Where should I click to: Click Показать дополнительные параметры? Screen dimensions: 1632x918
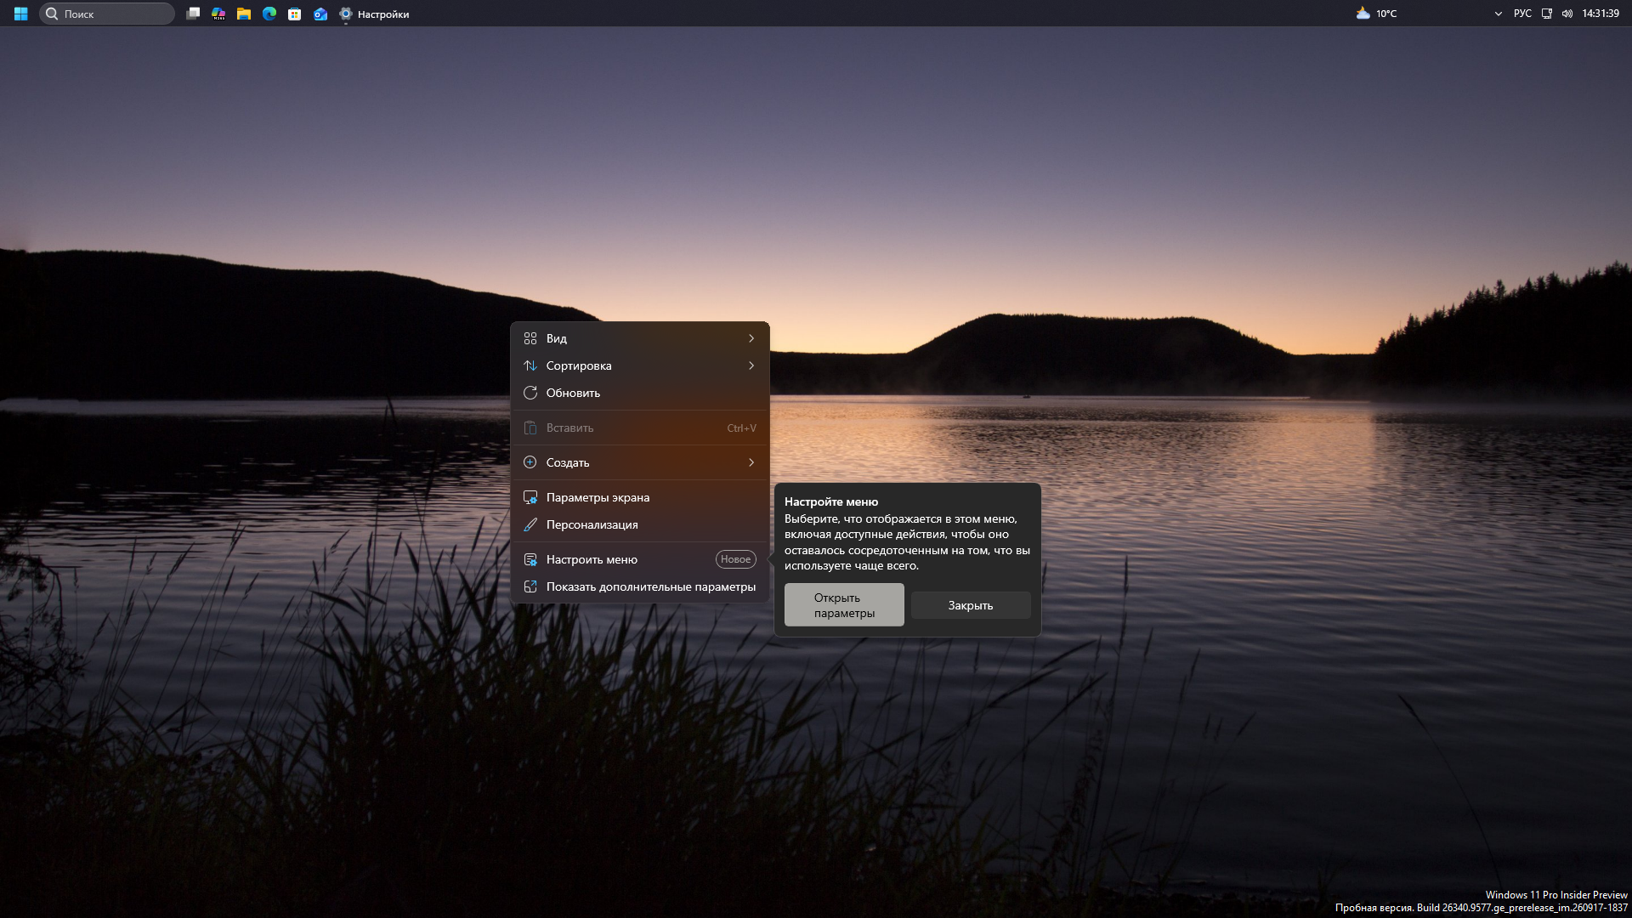click(640, 586)
